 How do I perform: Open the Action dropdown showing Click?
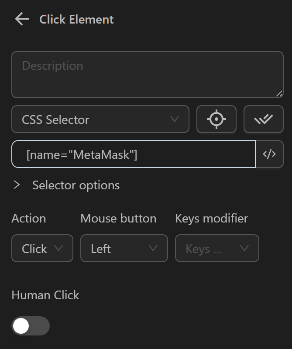point(42,248)
